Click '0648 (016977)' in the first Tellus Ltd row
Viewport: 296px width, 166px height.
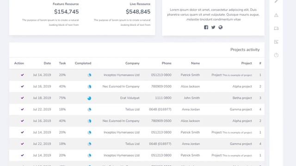click(160, 109)
